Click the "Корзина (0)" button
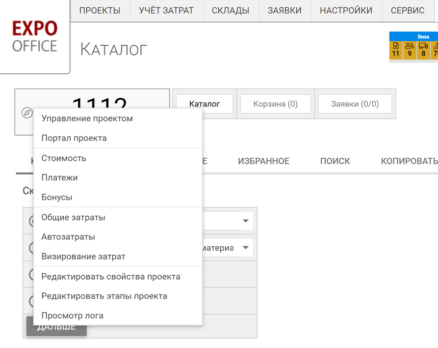The image size is (438, 348). pyautogui.click(x=275, y=104)
